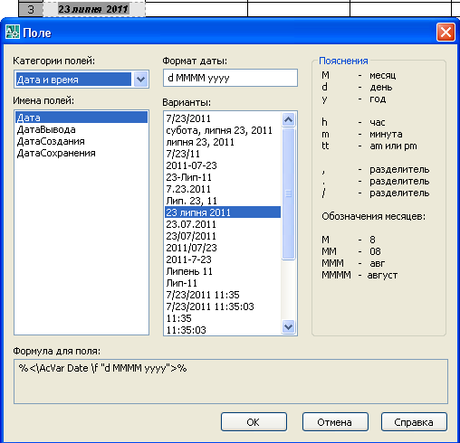Screen dimensions: 460x443
Task: Click the Отмена button
Action: (x=335, y=422)
